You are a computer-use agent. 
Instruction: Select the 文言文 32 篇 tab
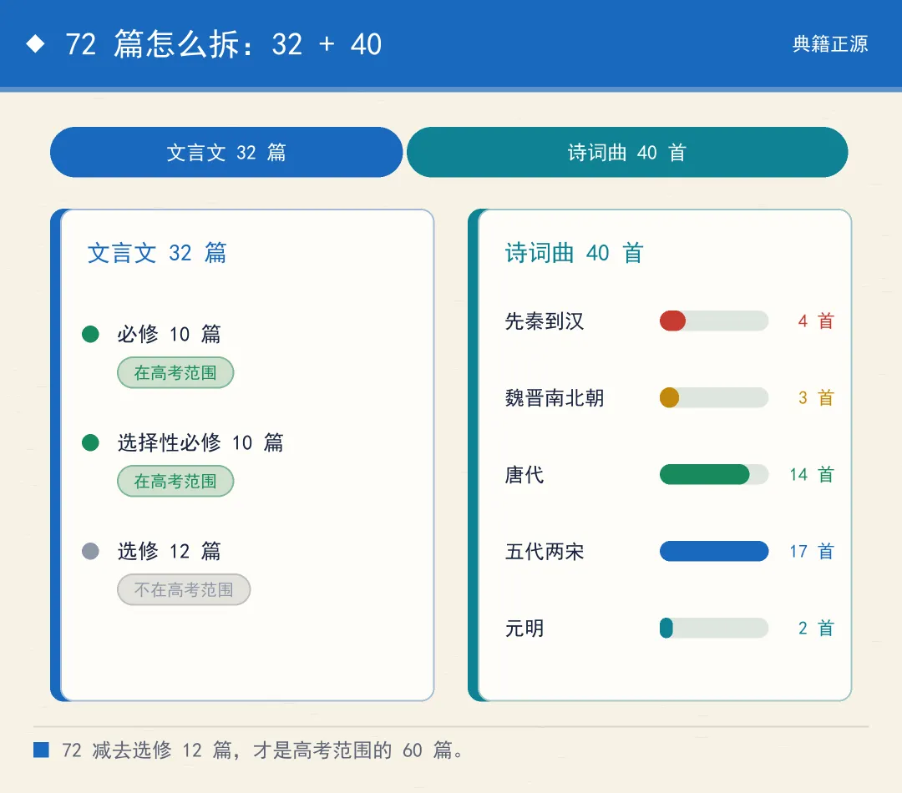226,153
